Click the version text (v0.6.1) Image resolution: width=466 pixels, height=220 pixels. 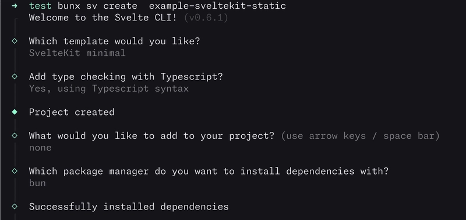click(x=206, y=18)
